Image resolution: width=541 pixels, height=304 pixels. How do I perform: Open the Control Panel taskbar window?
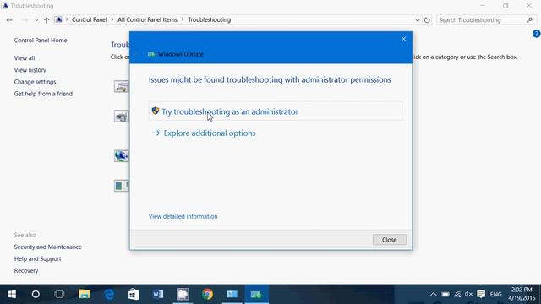tap(232, 295)
